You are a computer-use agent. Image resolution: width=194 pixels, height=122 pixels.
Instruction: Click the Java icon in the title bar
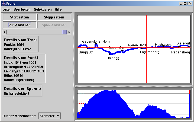pos(3,3)
